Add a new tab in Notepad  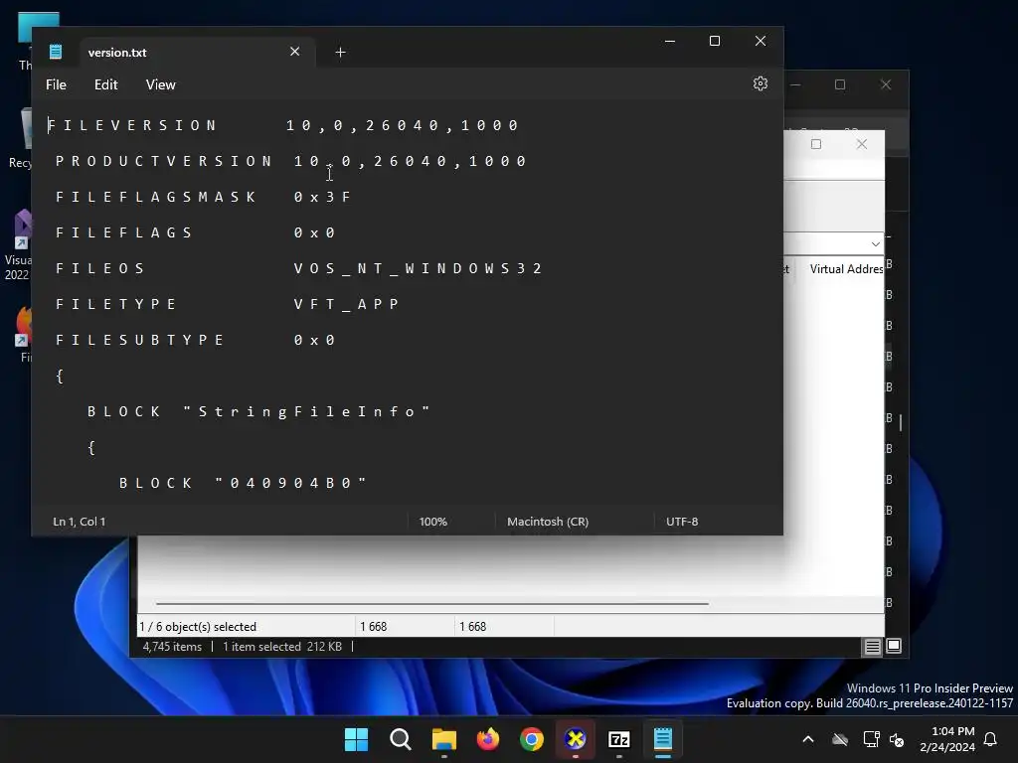(340, 52)
